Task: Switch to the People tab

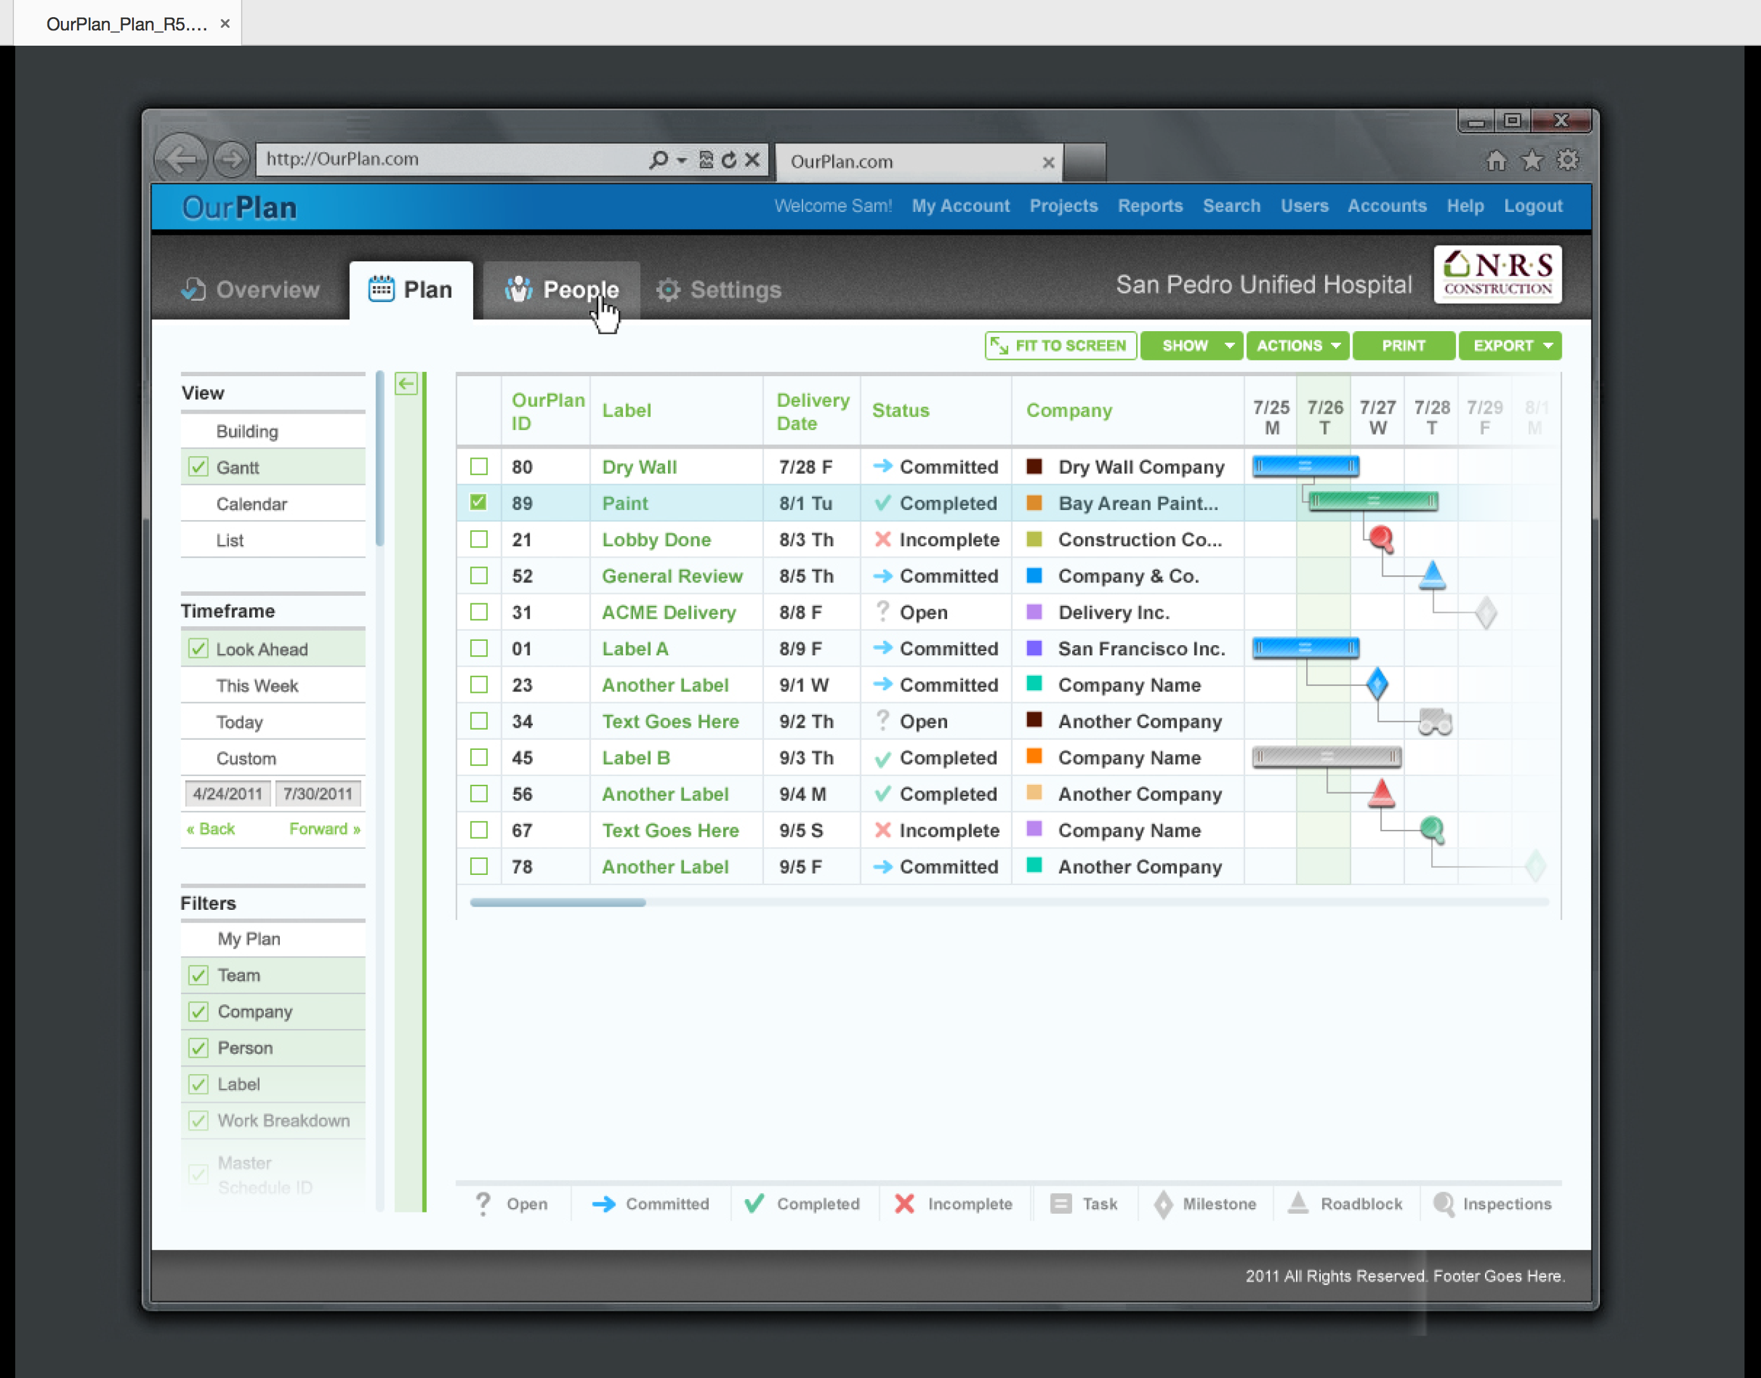Action: pyautogui.click(x=562, y=290)
